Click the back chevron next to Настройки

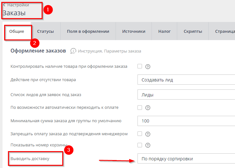point(4,5)
